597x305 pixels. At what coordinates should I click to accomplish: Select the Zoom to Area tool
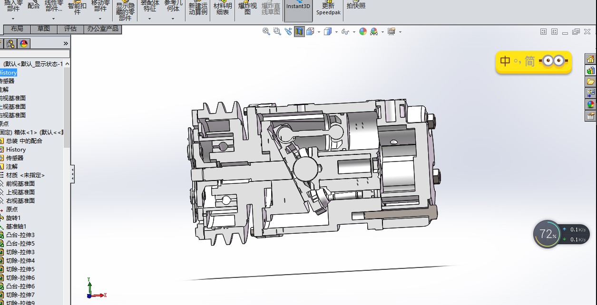[277, 31]
